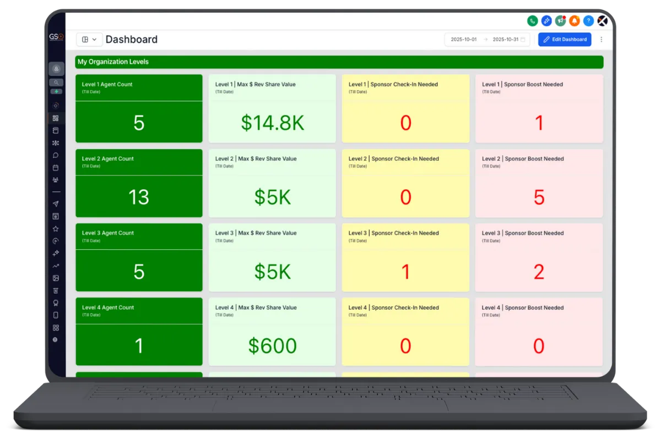
Task: Click the Dashboard page title
Action: click(x=132, y=40)
